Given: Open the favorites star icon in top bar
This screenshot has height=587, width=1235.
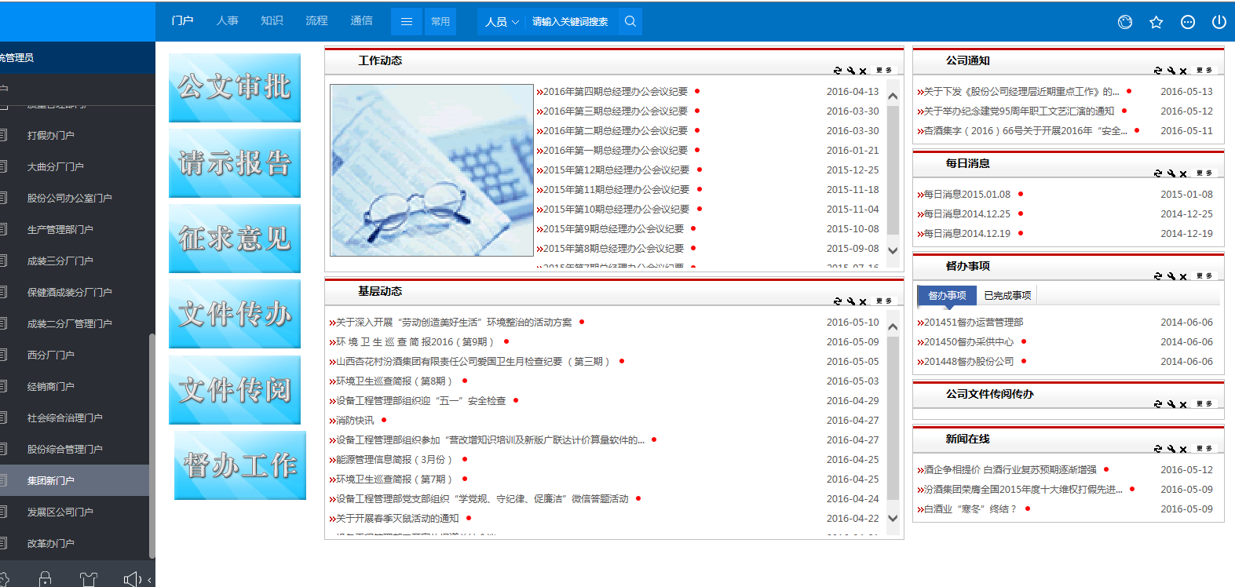Looking at the screenshot, I should [1156, 22].
